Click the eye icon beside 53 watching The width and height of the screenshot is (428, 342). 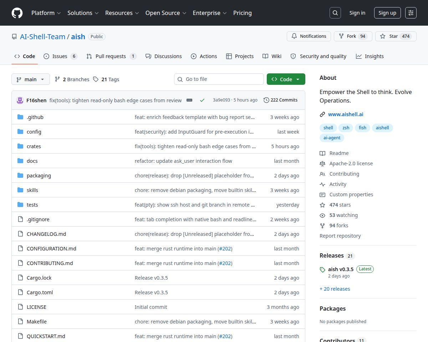322,215
